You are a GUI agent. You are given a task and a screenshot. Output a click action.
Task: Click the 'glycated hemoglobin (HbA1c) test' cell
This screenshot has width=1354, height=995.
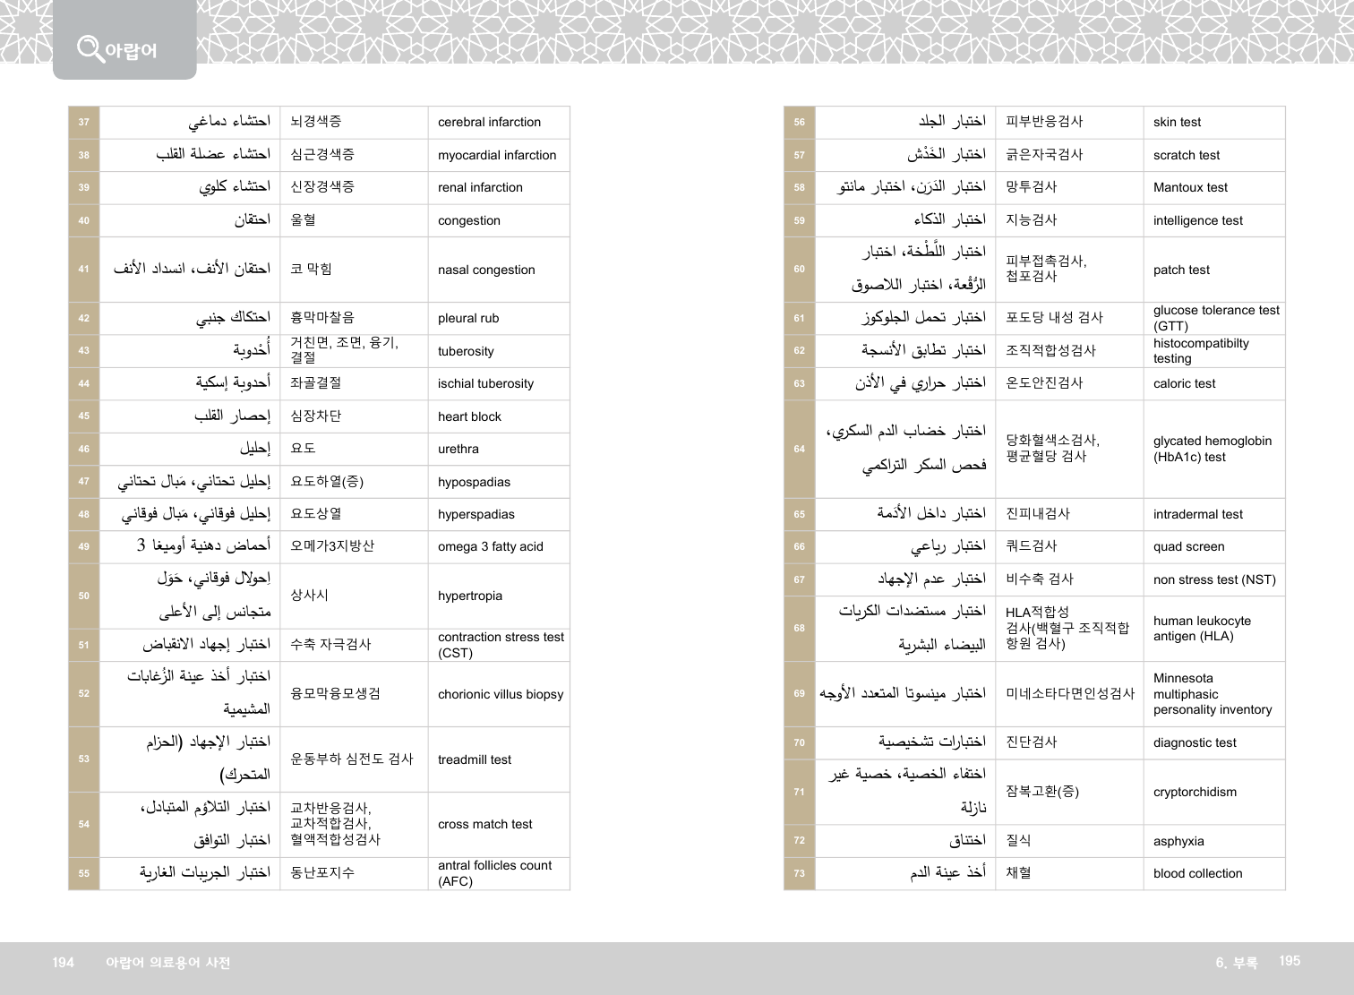[1212, 449]
